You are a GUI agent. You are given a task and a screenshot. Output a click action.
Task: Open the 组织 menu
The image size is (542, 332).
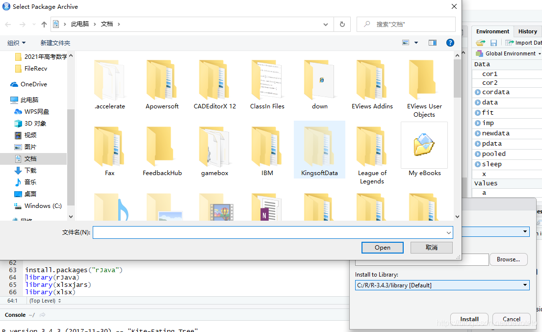[x=16, y=43]
